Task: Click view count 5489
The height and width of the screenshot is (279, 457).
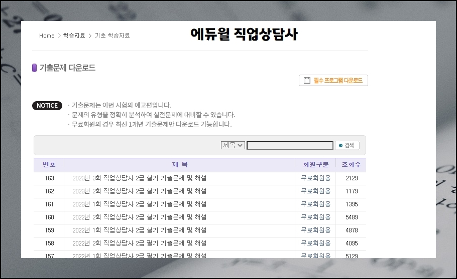Action: pos(352,217)
